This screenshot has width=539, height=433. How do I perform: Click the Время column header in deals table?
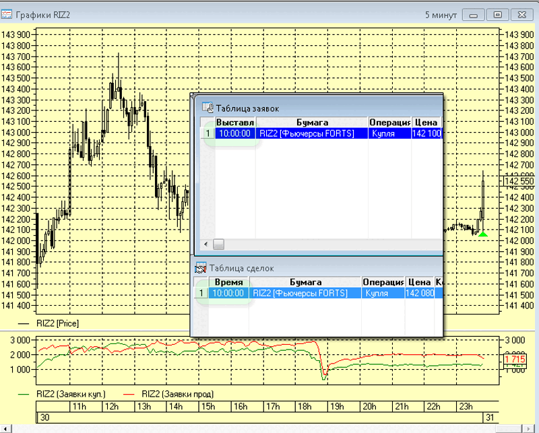pyautogui.click(x=228, y=282)
